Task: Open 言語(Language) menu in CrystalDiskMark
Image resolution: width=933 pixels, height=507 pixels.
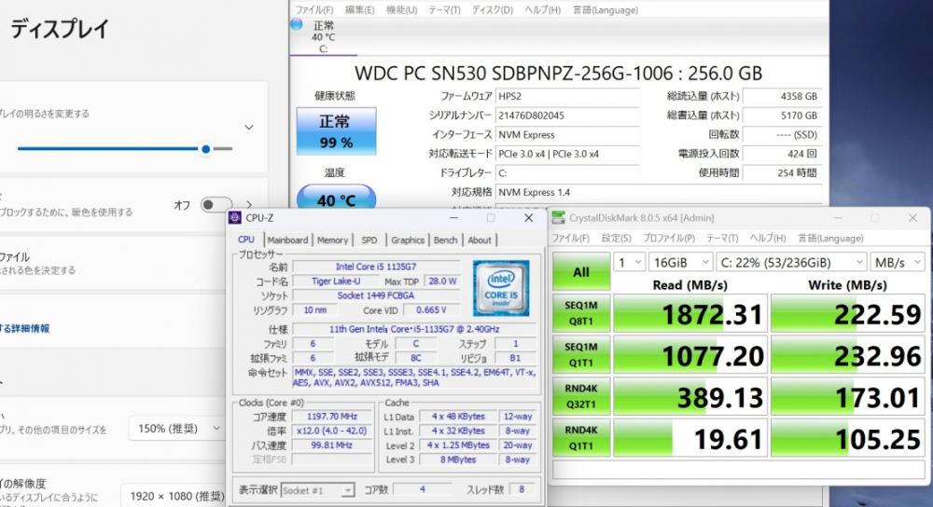Action: 830,238
